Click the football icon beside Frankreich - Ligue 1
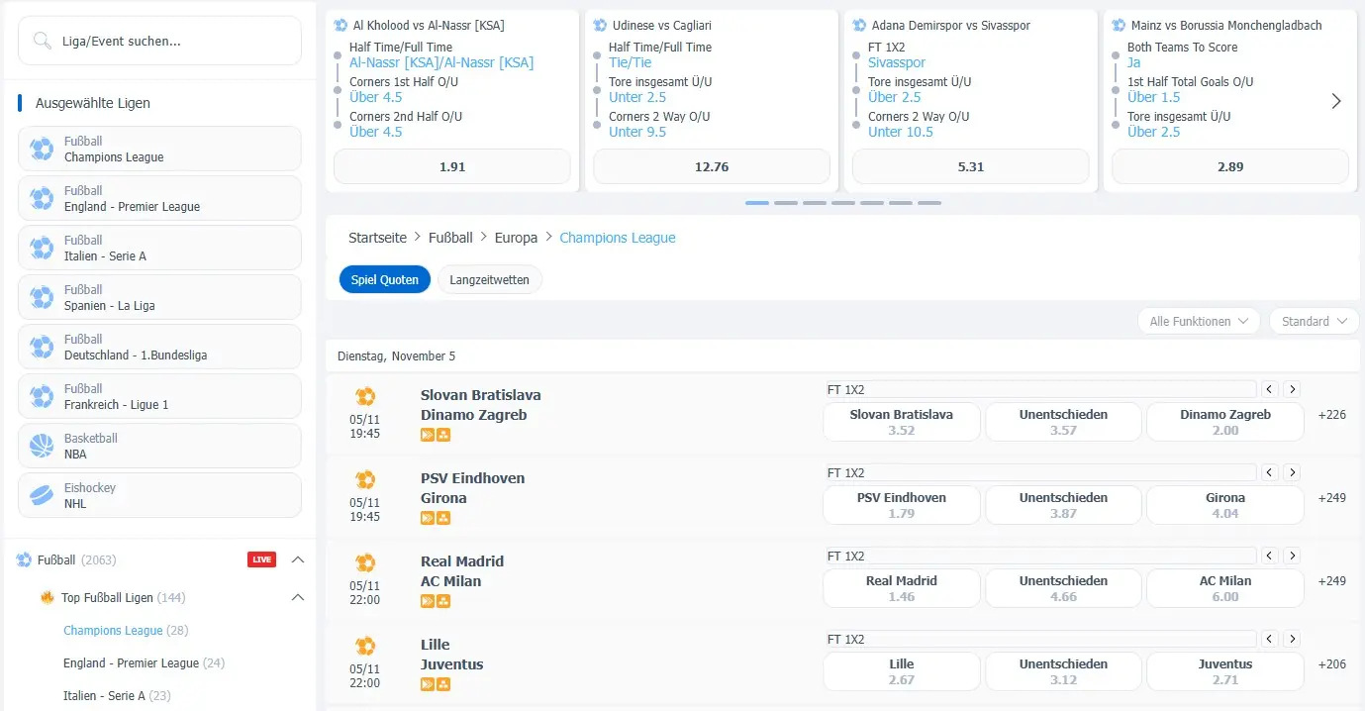This screenshot has width=1365, height=711. (42, 396)
